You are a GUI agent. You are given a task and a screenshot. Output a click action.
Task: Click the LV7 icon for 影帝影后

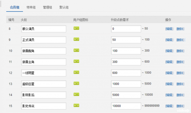click(76, 94)
